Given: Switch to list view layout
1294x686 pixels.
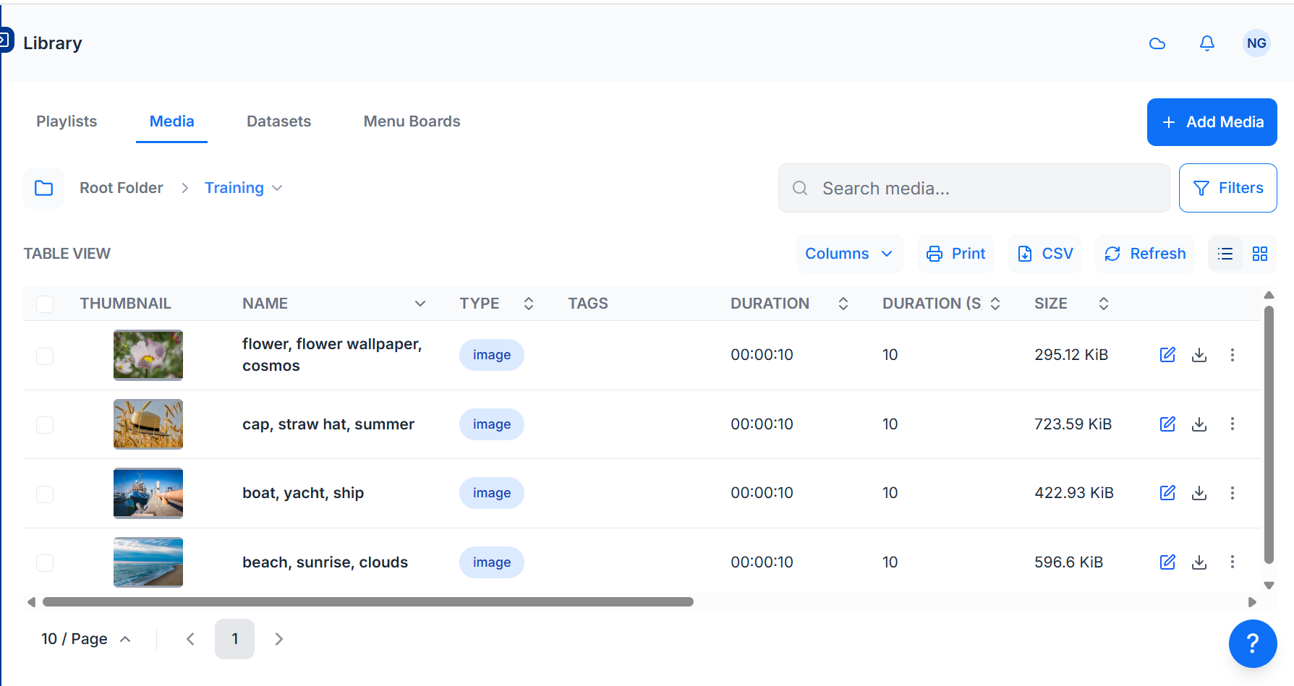Looking at the screenshot, I should pyautogui.click(x=1225, y=254).
